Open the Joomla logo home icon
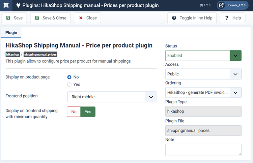The height and width of the screenshot is (163, 253). click(x=6, y=5)
